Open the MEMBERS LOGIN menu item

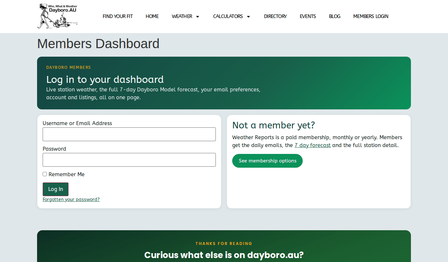(x=371, y=16)
